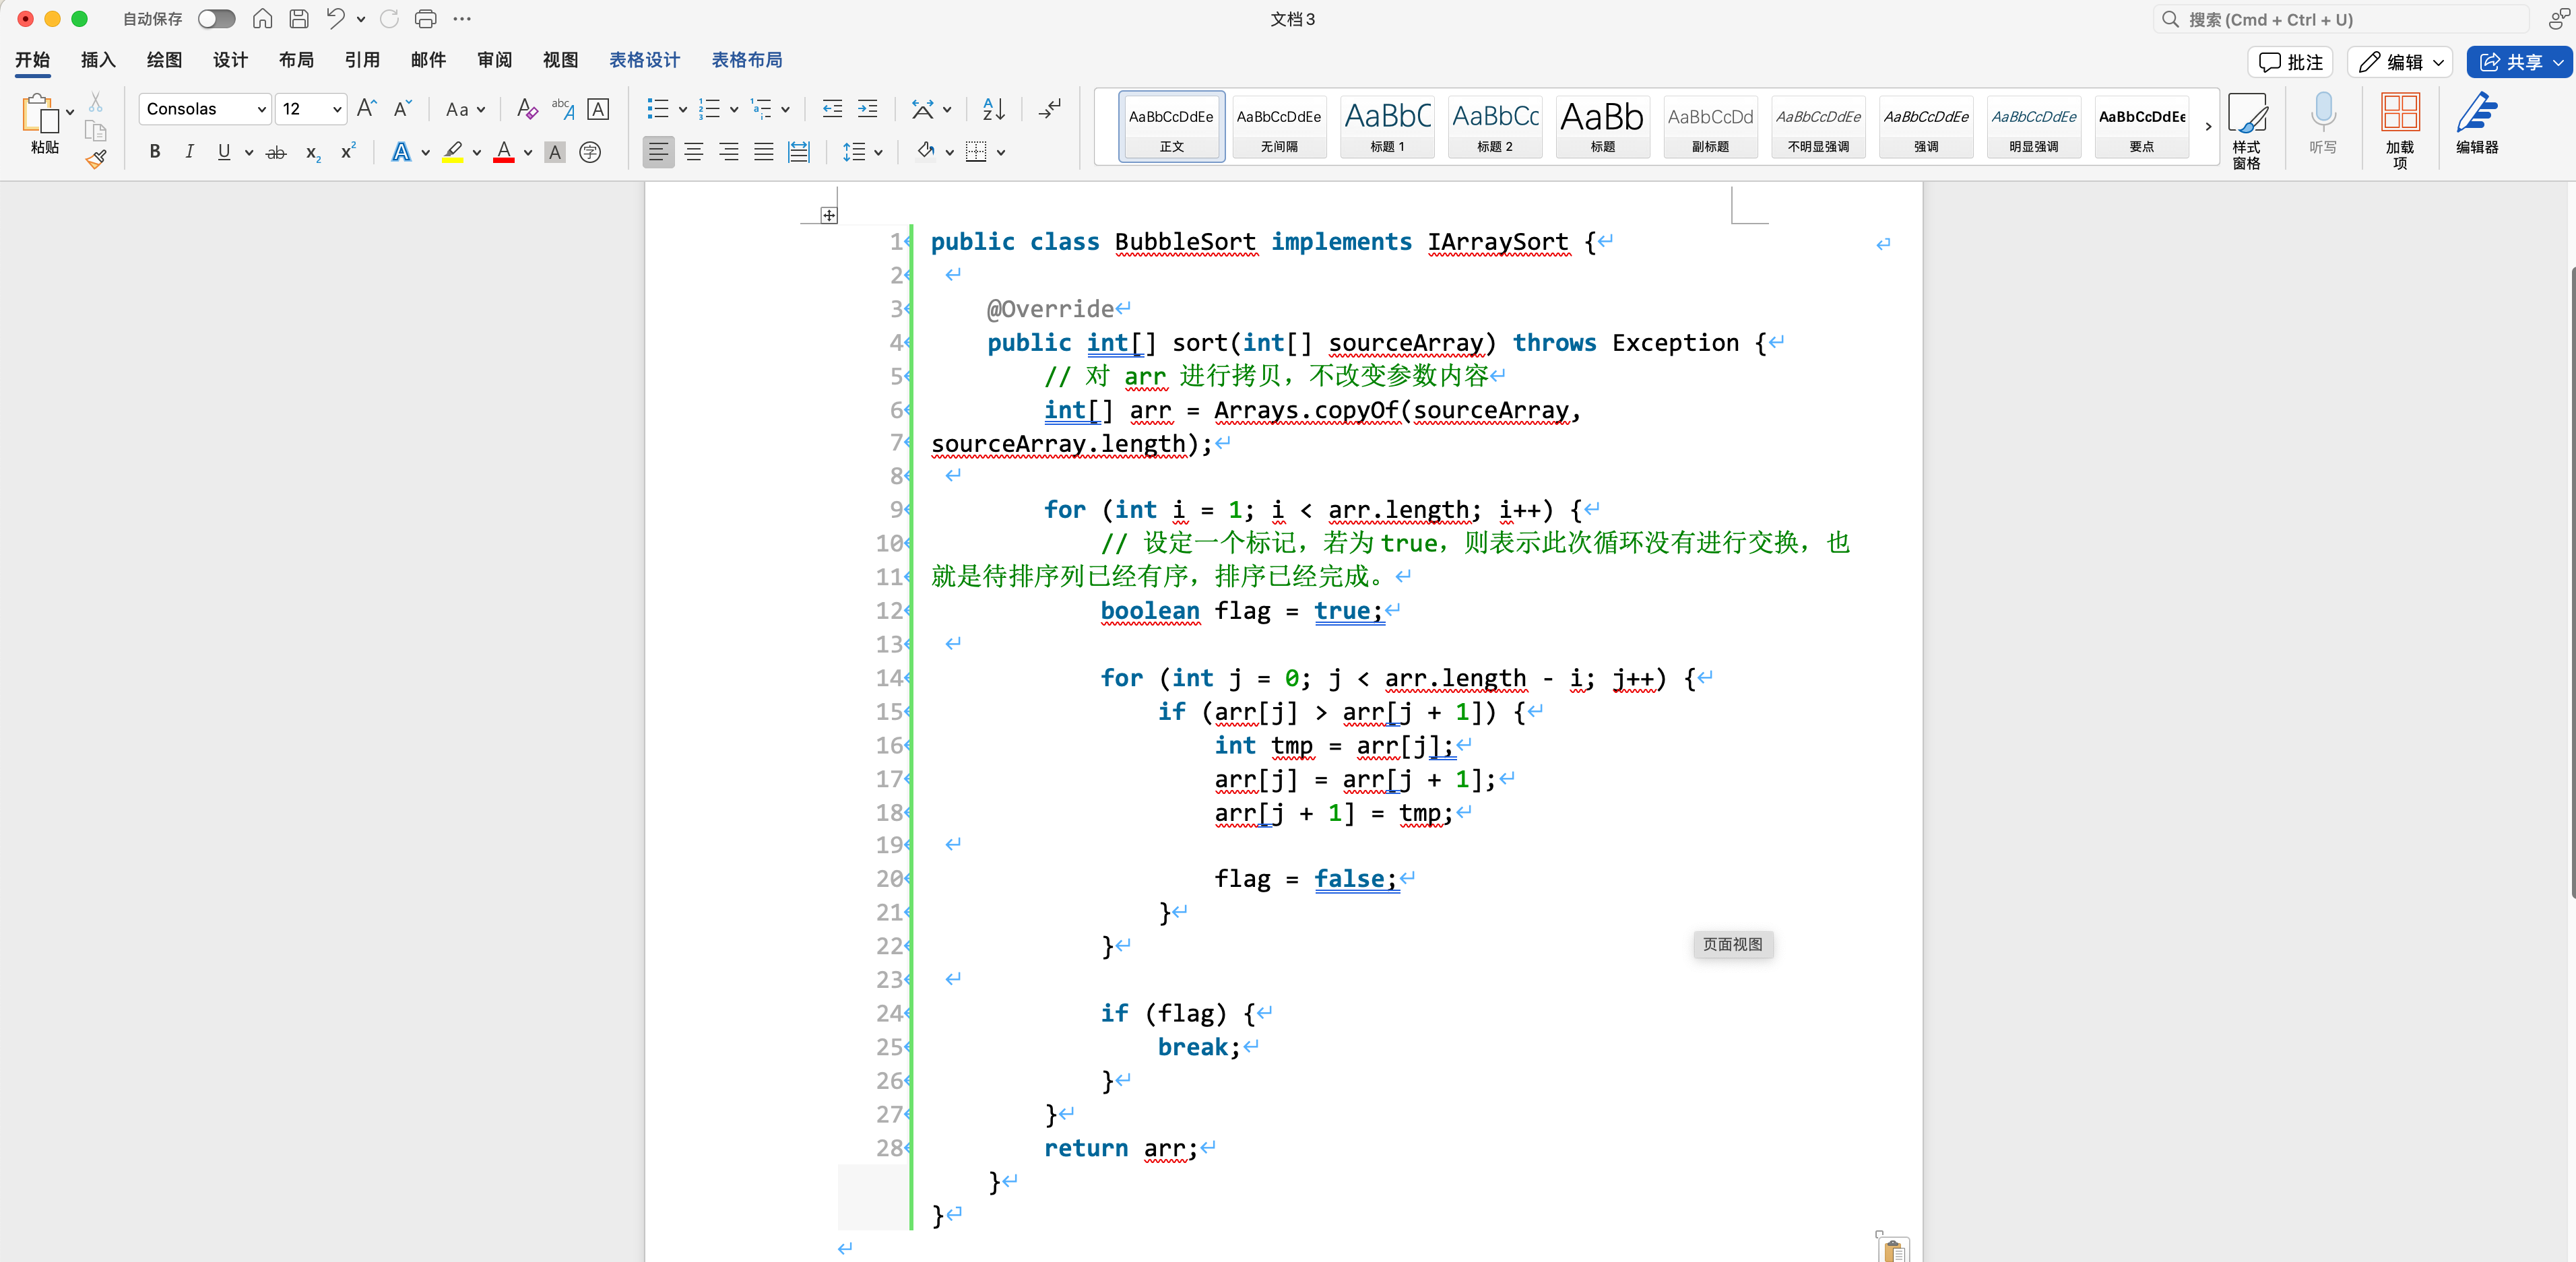
Task: Apply the 标题 1 style
Action: pyautogui.click(x=1387, y=127)
